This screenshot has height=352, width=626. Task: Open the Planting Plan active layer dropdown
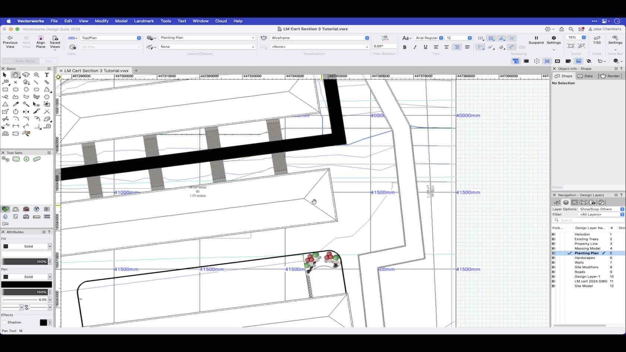(207, 38)
